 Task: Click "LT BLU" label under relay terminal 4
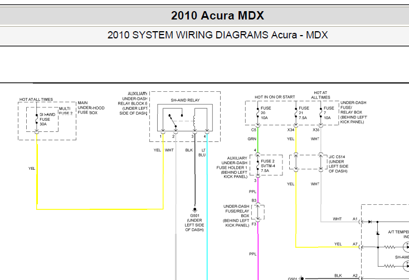point(202,153)
